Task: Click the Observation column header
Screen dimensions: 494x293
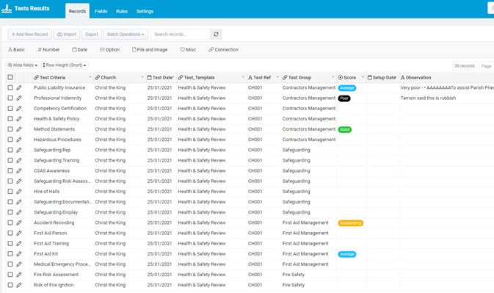Action: [x=447, y=78]
